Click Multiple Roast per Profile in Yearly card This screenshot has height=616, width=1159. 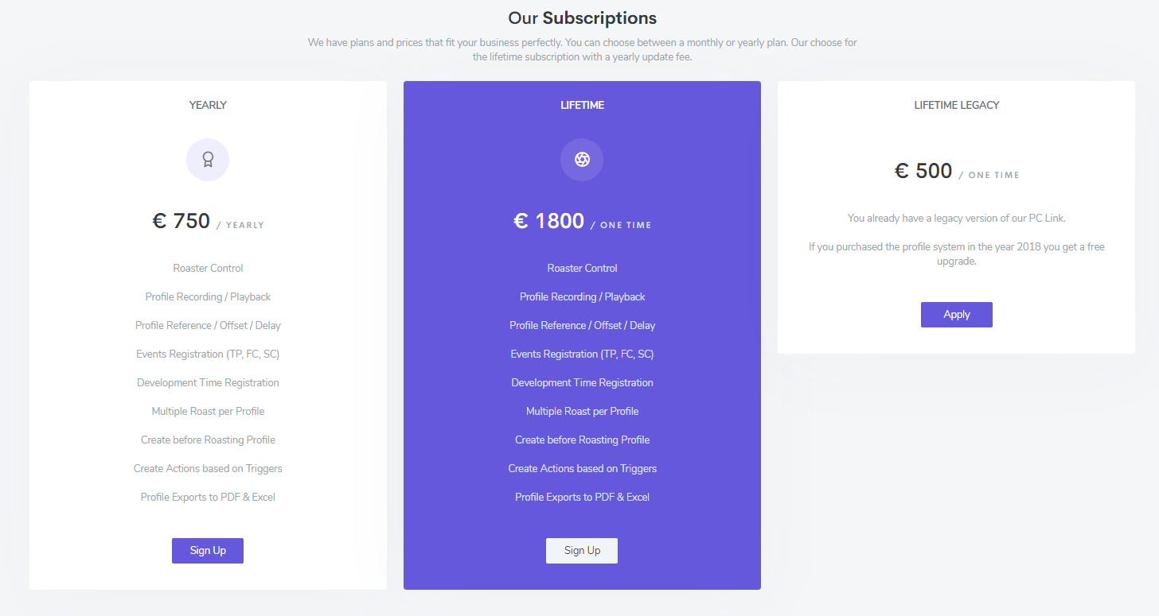click(208, 411)
